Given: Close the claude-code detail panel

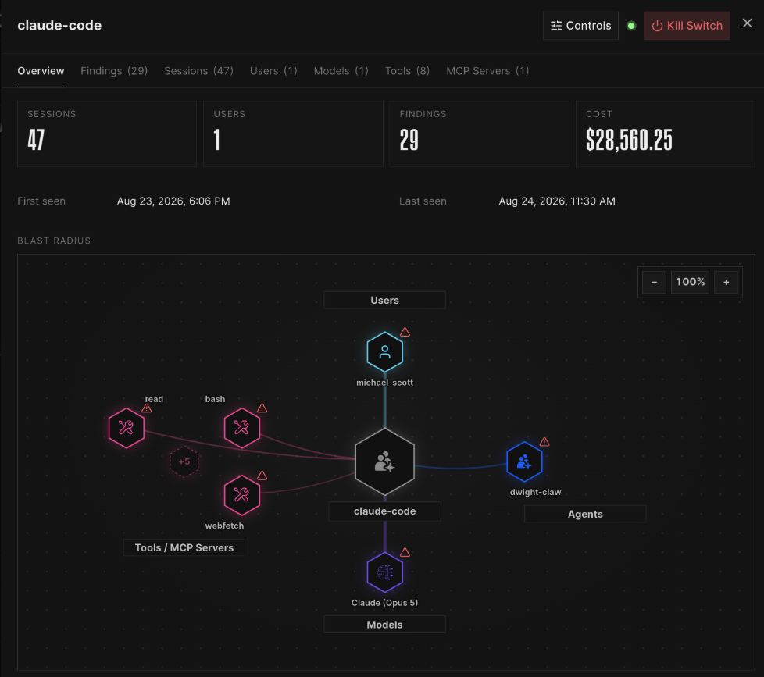Looking at the screenshot, I should click(x=747, y=23).
